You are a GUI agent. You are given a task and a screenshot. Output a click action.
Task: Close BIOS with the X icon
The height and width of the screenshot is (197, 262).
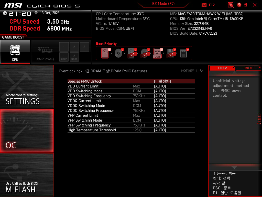pos(255,5)
